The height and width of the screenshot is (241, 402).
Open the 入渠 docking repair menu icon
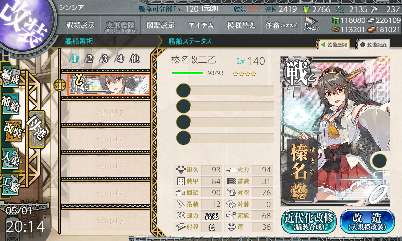click(10, 158)
